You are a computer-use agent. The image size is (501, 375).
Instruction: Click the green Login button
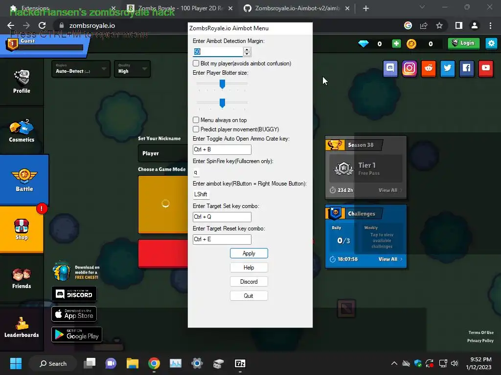pyautogui.click(x=464, y=43)
